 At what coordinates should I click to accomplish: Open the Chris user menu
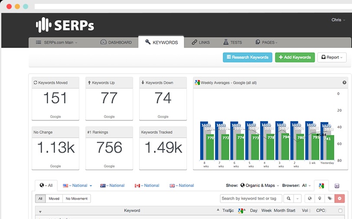point(338,20)
